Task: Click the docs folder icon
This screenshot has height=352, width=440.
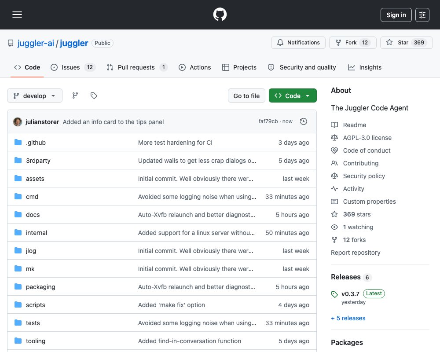Action: tap(18, 214)
